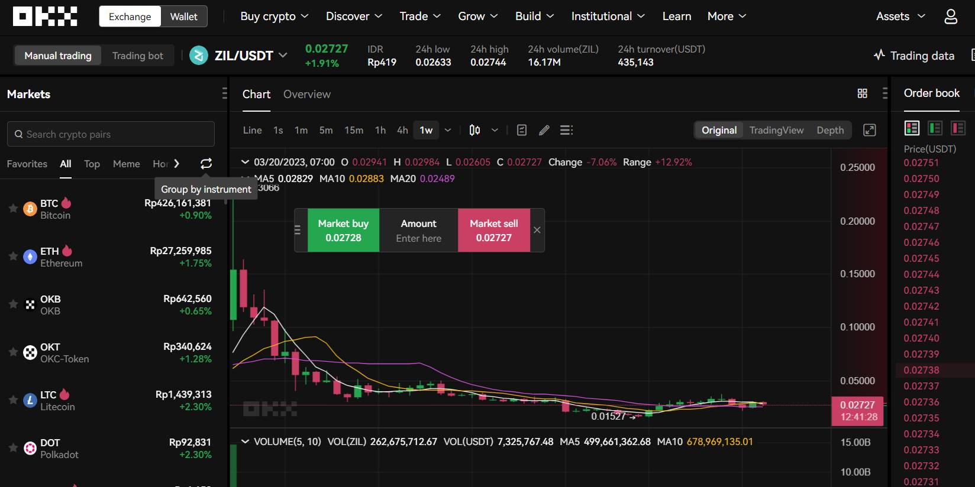Open the Learn menu item
Viewport: 975px width, 487px height.
[x=676, y=17]
